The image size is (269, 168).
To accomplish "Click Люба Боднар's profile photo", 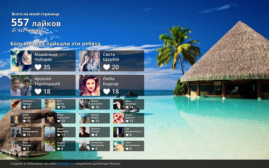I will coord(89,85).
